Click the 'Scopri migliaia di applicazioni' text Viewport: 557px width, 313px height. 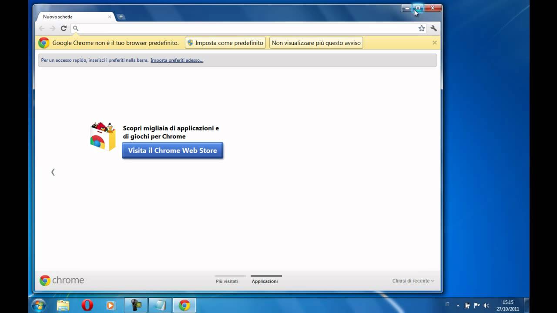tap(171, 132)
